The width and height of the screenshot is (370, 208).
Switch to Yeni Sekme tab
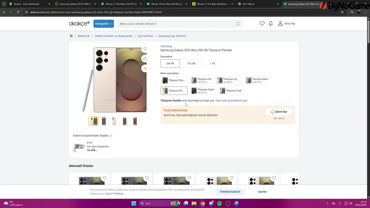258,4
